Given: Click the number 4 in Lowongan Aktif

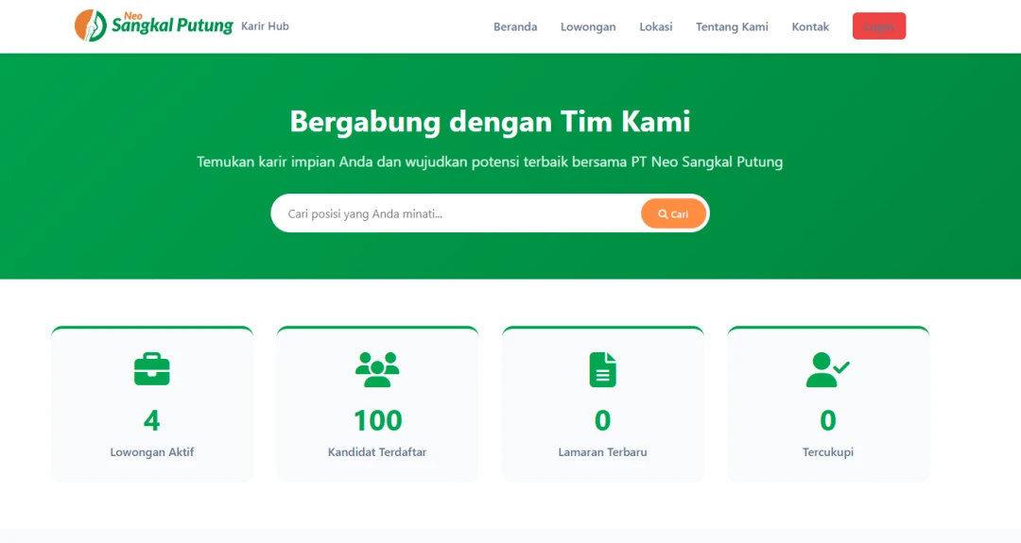Looking at the screenshot, I should click(x=151, y=420).
